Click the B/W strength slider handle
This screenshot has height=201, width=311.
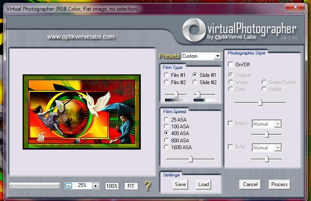(267, 159)
